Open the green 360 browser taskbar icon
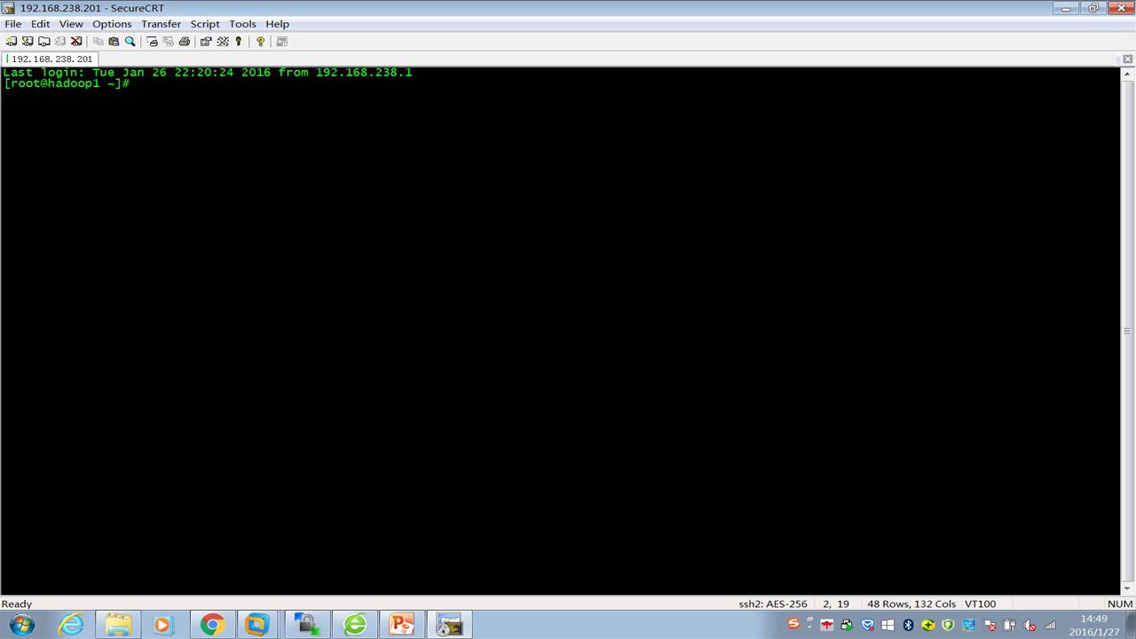 tap(355, 625)
